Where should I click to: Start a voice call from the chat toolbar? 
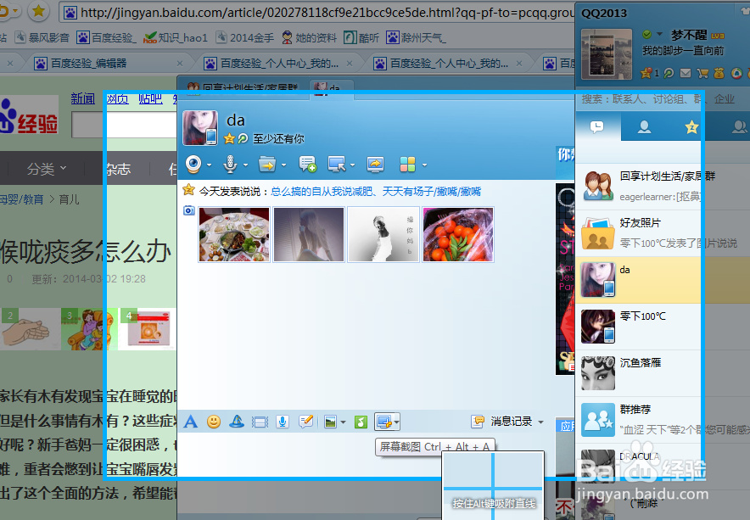pyautogui.click(x=231, y=165)
